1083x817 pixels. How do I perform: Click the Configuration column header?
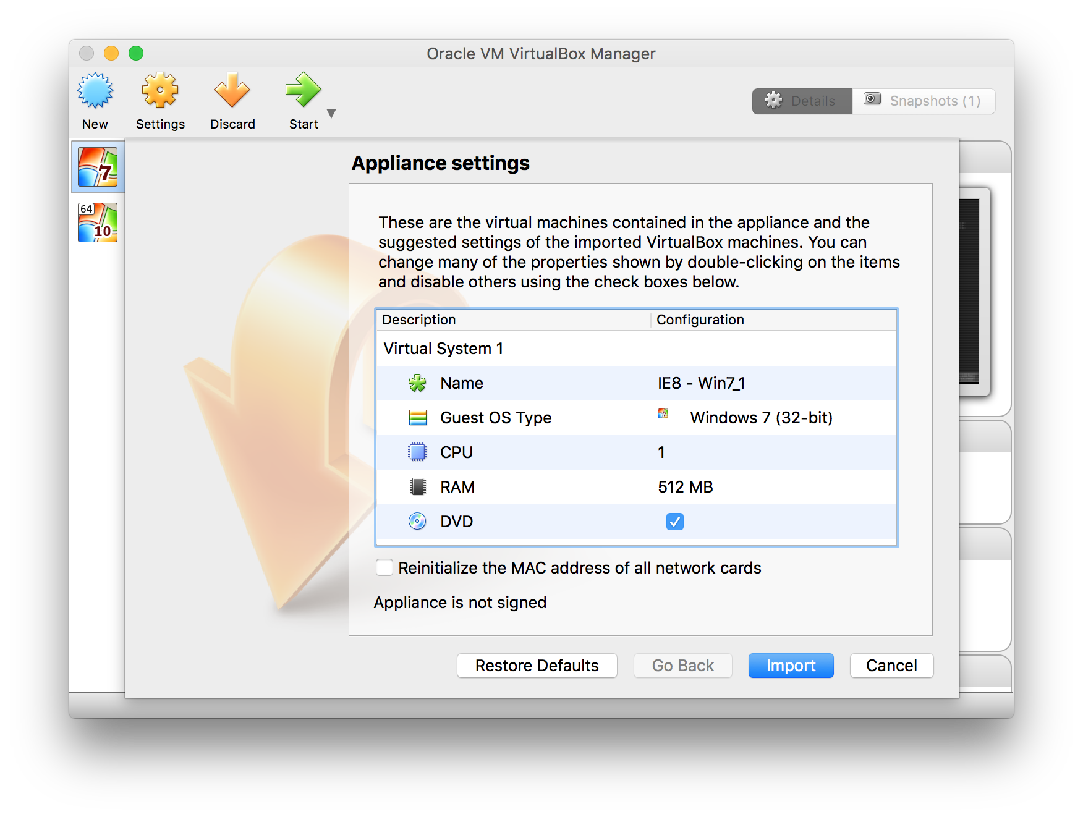point(773,320)
